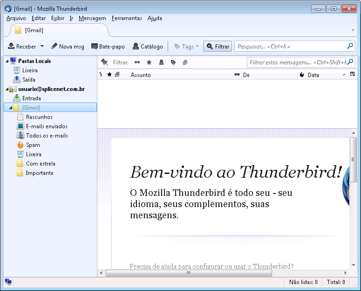
Task: Sort messages by Data column
Action: 327,75
